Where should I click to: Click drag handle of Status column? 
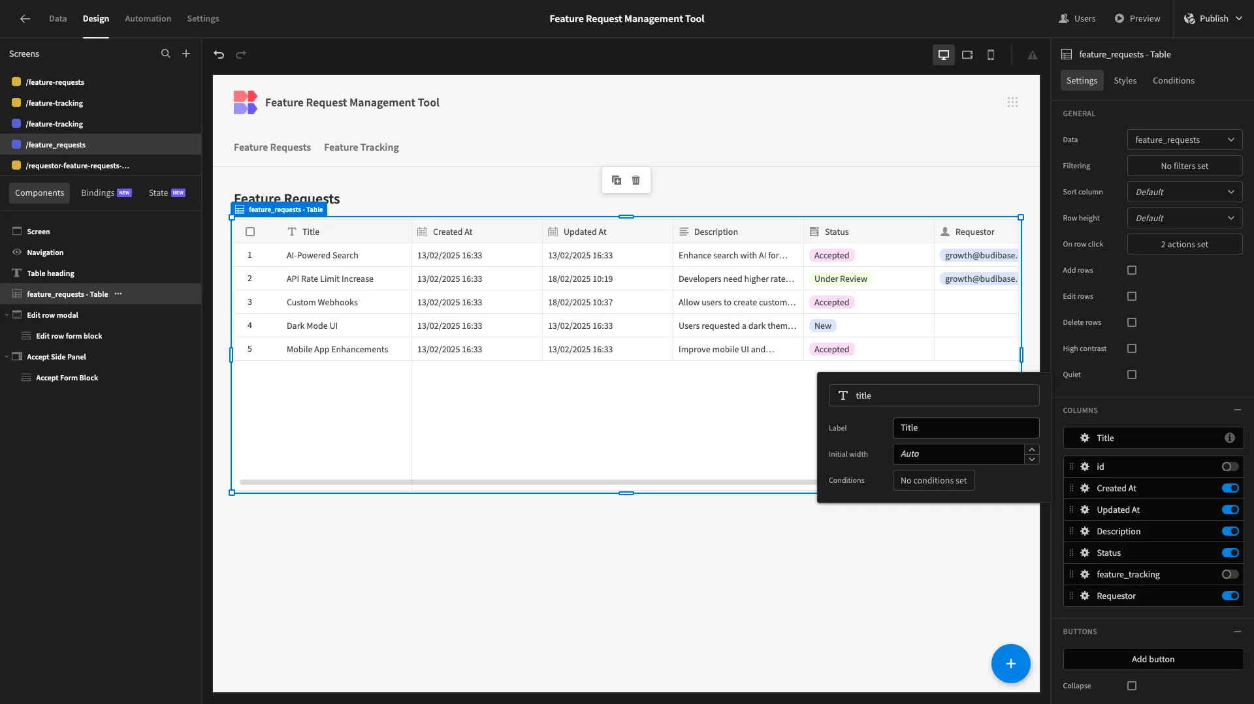(x=1071, y=553)
